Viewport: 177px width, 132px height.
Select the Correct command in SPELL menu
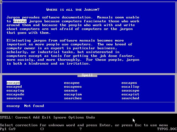click(x=23, y=117)
